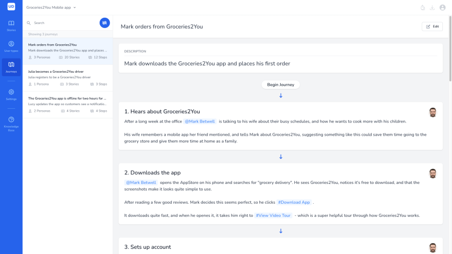Click the UD logo in the sidebar
Screen dimensions: 452x254
pyautogui.click(x=11, y=6)
